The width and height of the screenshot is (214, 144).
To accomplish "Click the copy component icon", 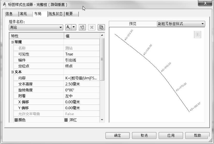I will click(x=82, y=27).
